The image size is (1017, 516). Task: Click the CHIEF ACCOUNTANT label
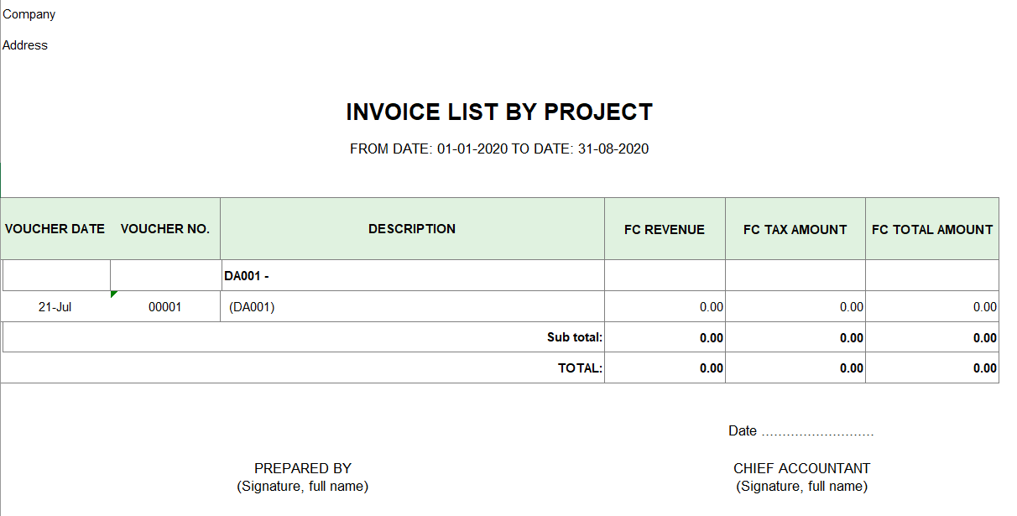point(801,468)
